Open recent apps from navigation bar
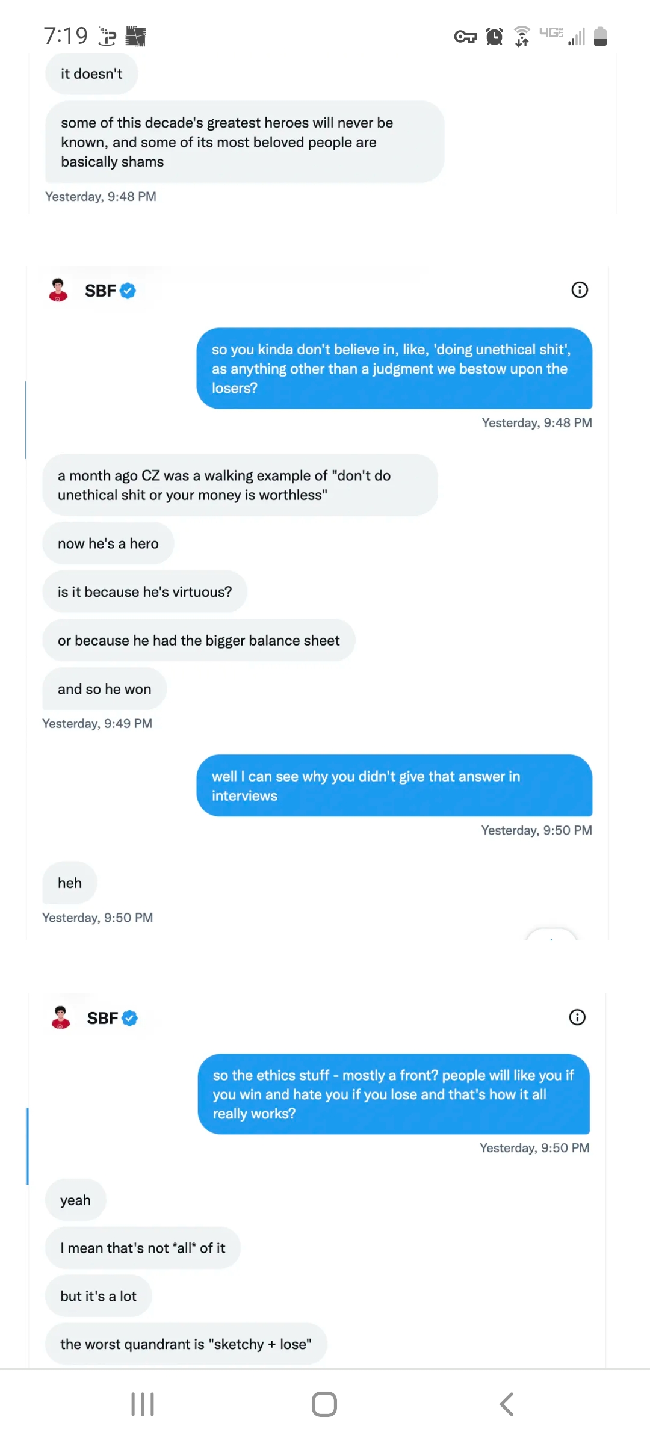 (143, 1404)
